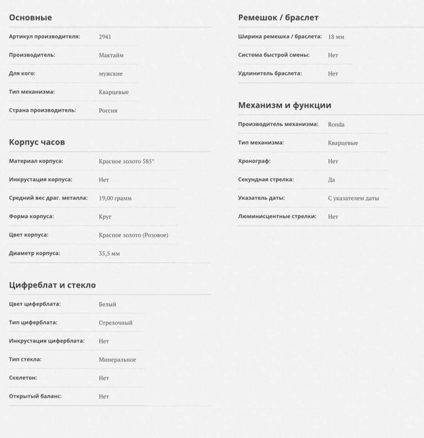Screen dimensions: 424x438
Task: Select the manufacturer value "Мактайм"
Action: [111, 55]
